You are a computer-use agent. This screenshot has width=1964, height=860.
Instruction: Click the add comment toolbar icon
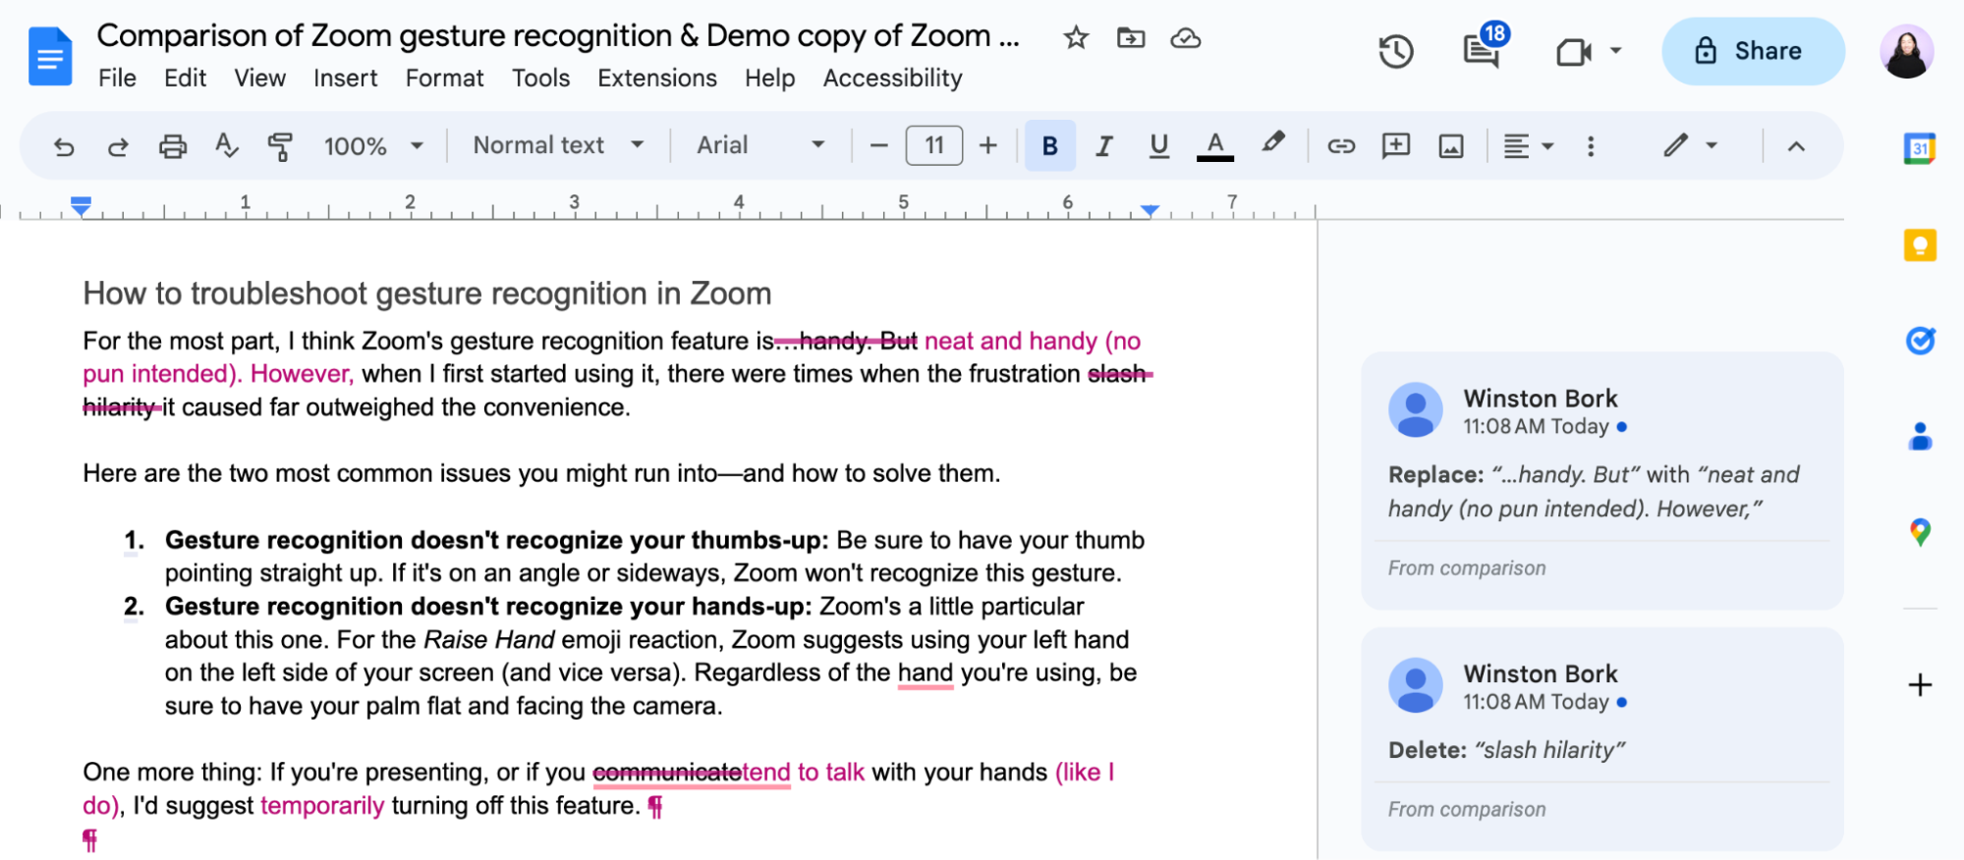click(x=1395, y=146)
